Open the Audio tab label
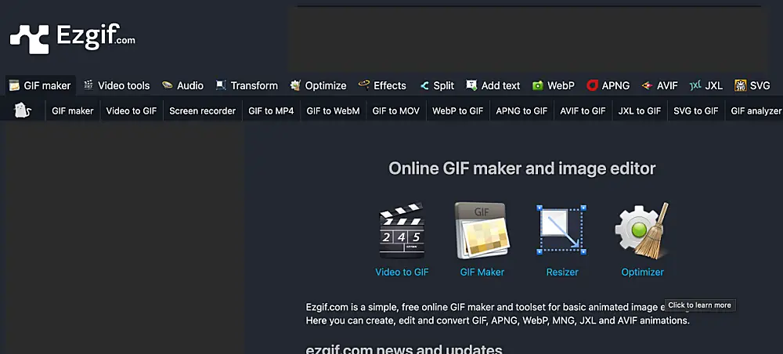Screen dimensions: 783x354 [x=190, y=86]
